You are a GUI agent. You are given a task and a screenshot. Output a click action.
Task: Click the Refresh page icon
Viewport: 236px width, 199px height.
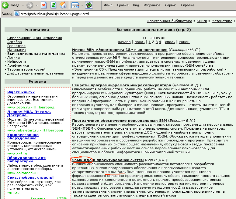(x=53, y=5)
